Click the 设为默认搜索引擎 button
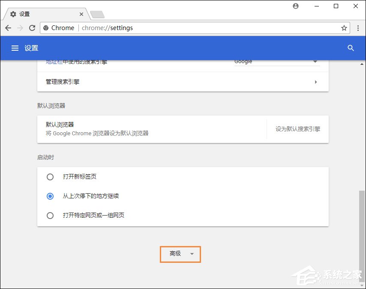The height and width of the screenshot is (289, 366). [x=297, y=128]
